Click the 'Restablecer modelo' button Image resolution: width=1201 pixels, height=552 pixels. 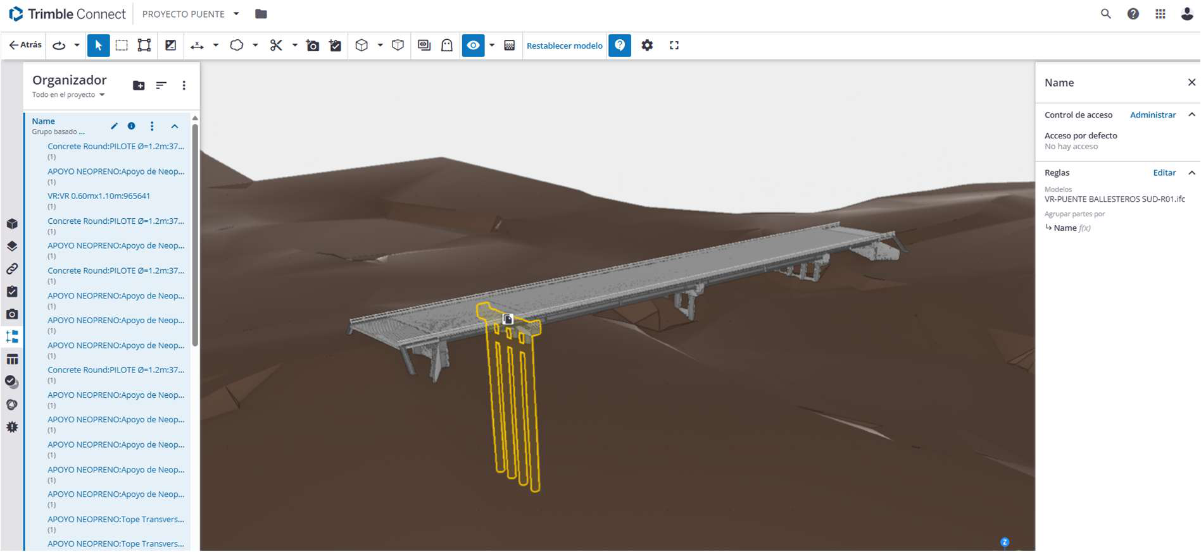point(564,46)
